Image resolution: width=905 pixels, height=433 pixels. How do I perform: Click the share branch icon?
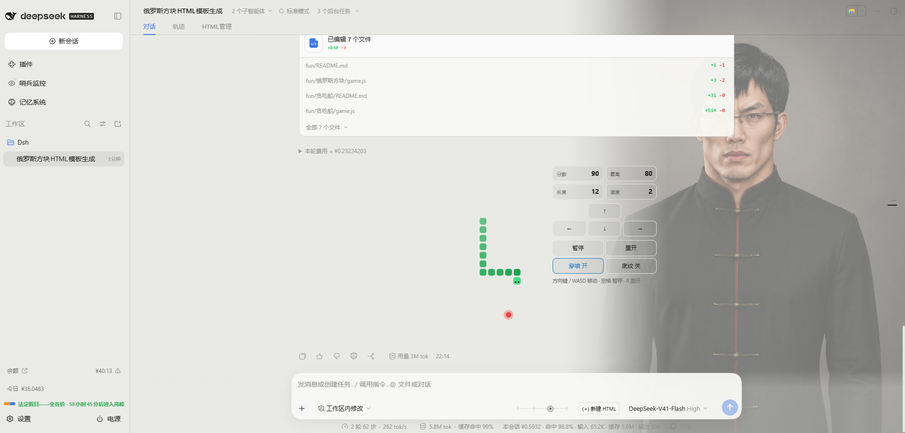pos(371,356)
